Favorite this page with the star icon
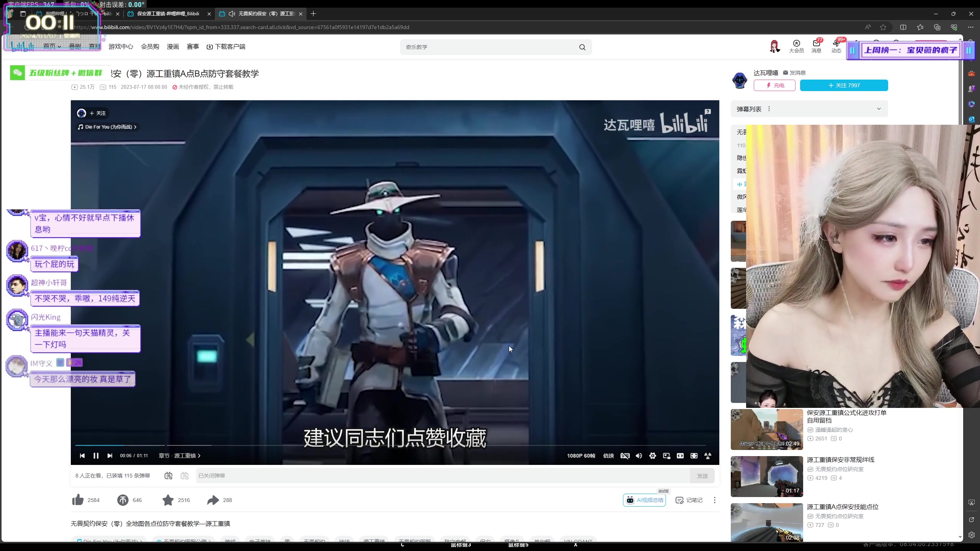Viewport: 980px width, 551px height. [x=883, y=27]
